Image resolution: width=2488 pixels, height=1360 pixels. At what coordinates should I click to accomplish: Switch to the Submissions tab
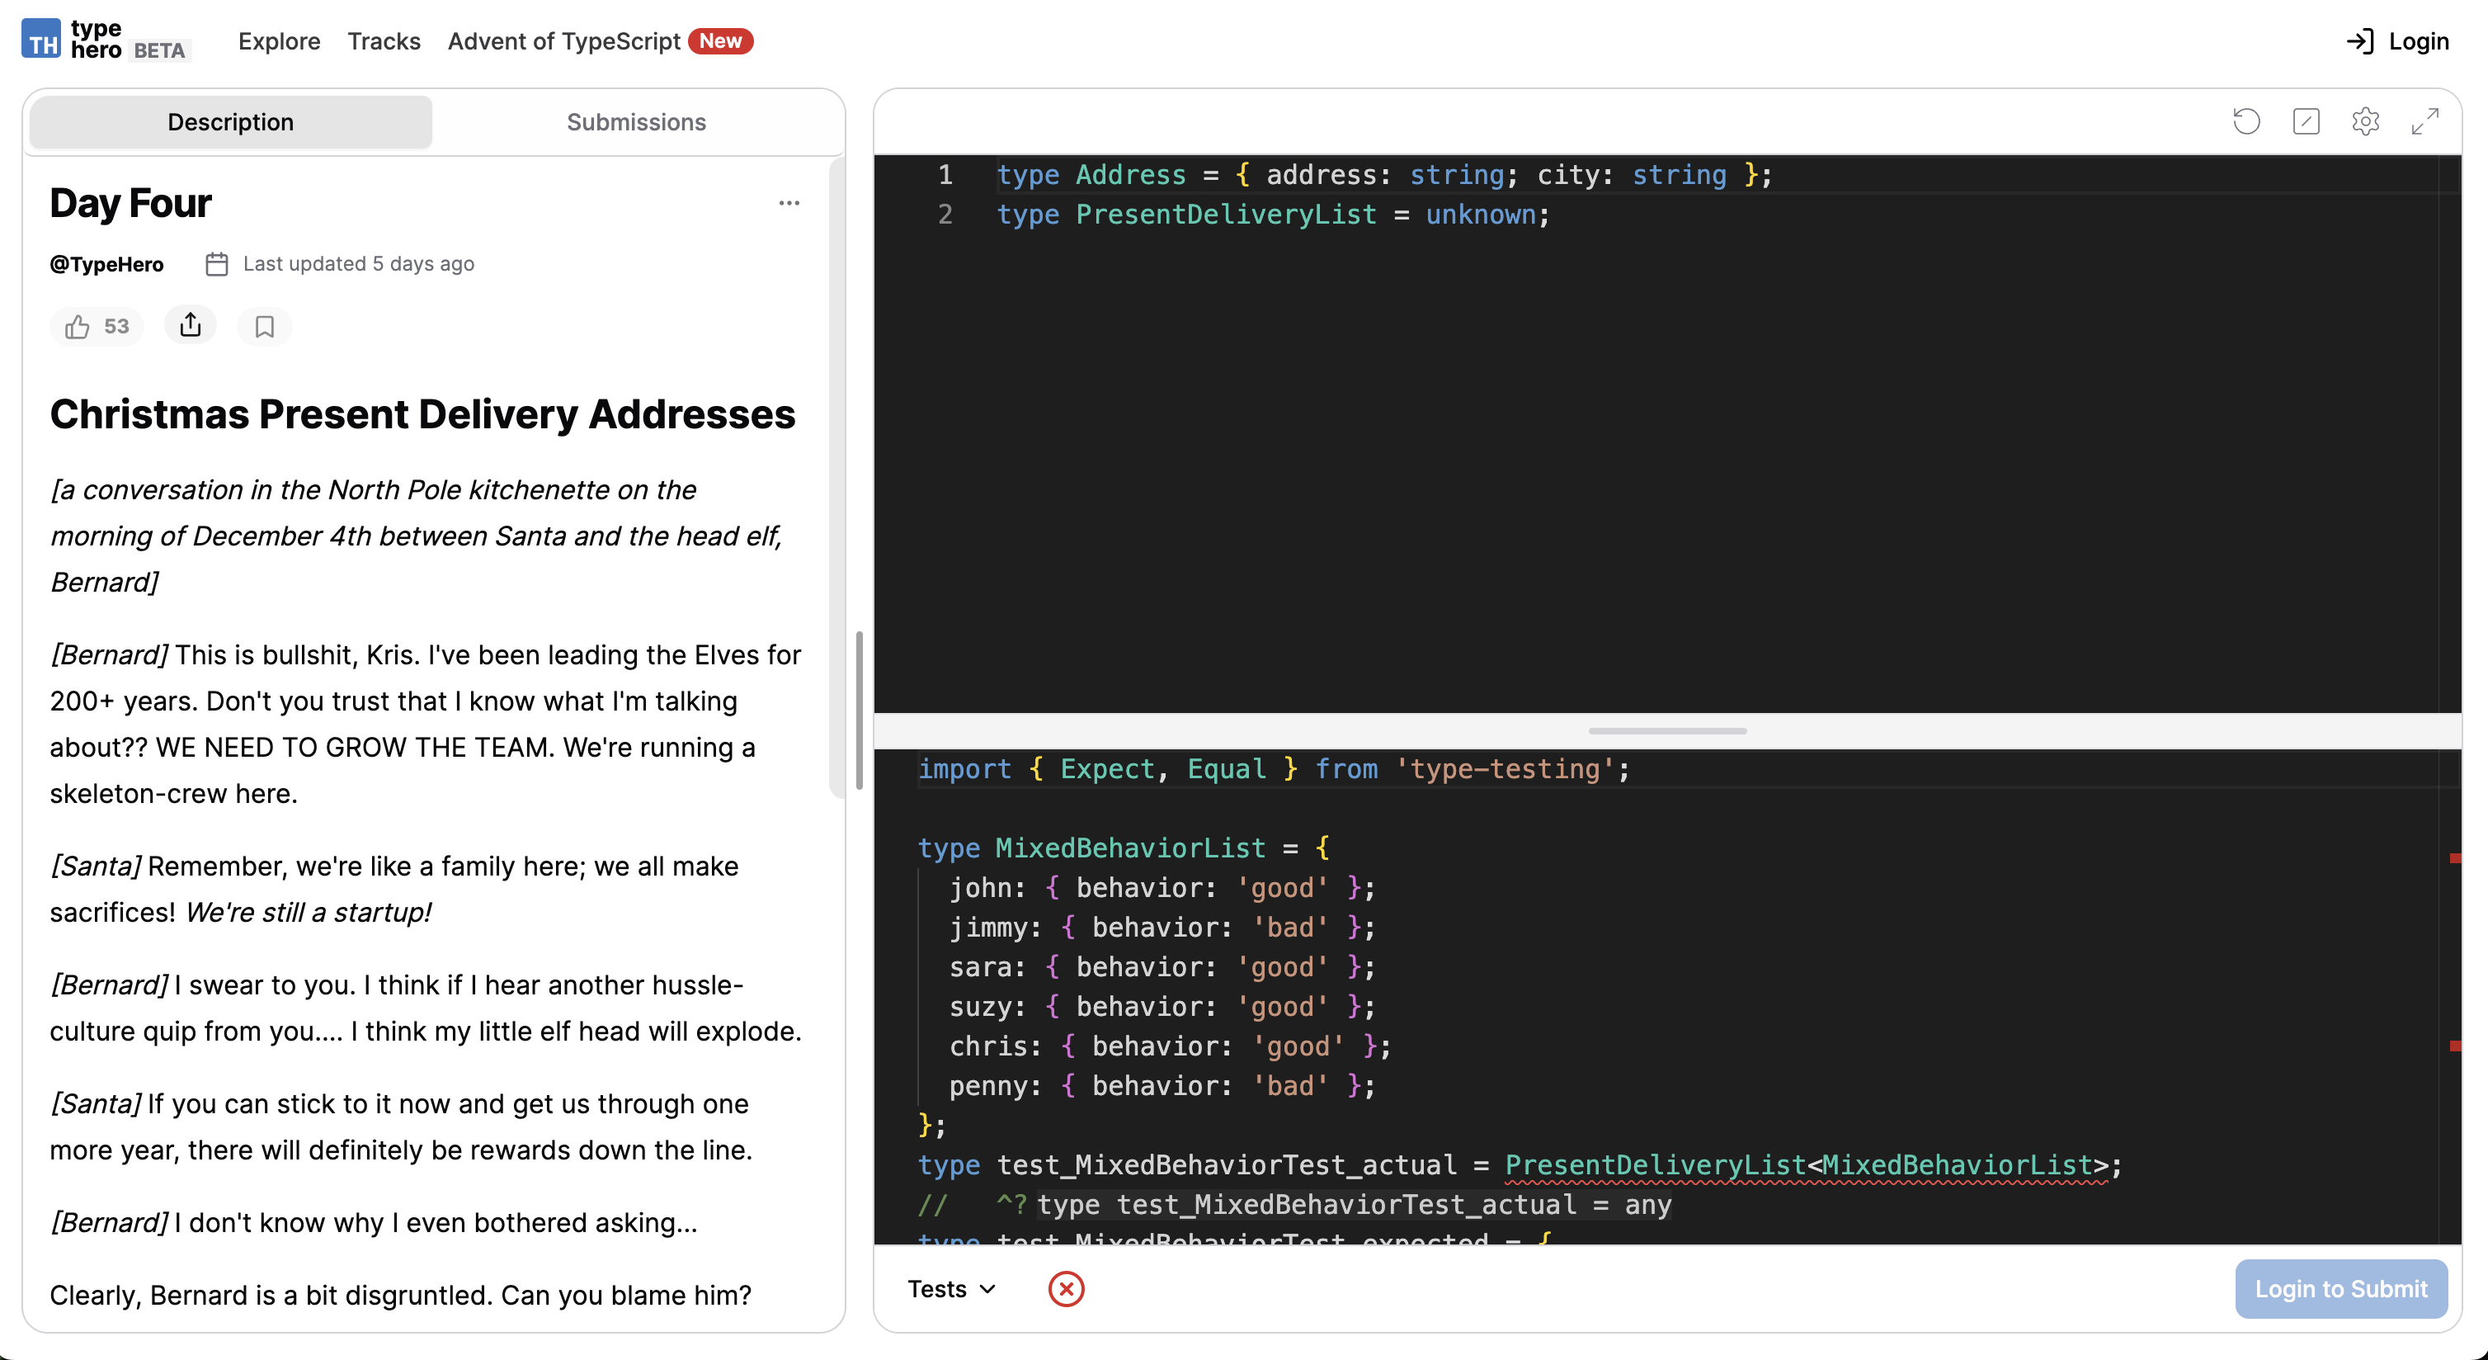coord(635,121)
